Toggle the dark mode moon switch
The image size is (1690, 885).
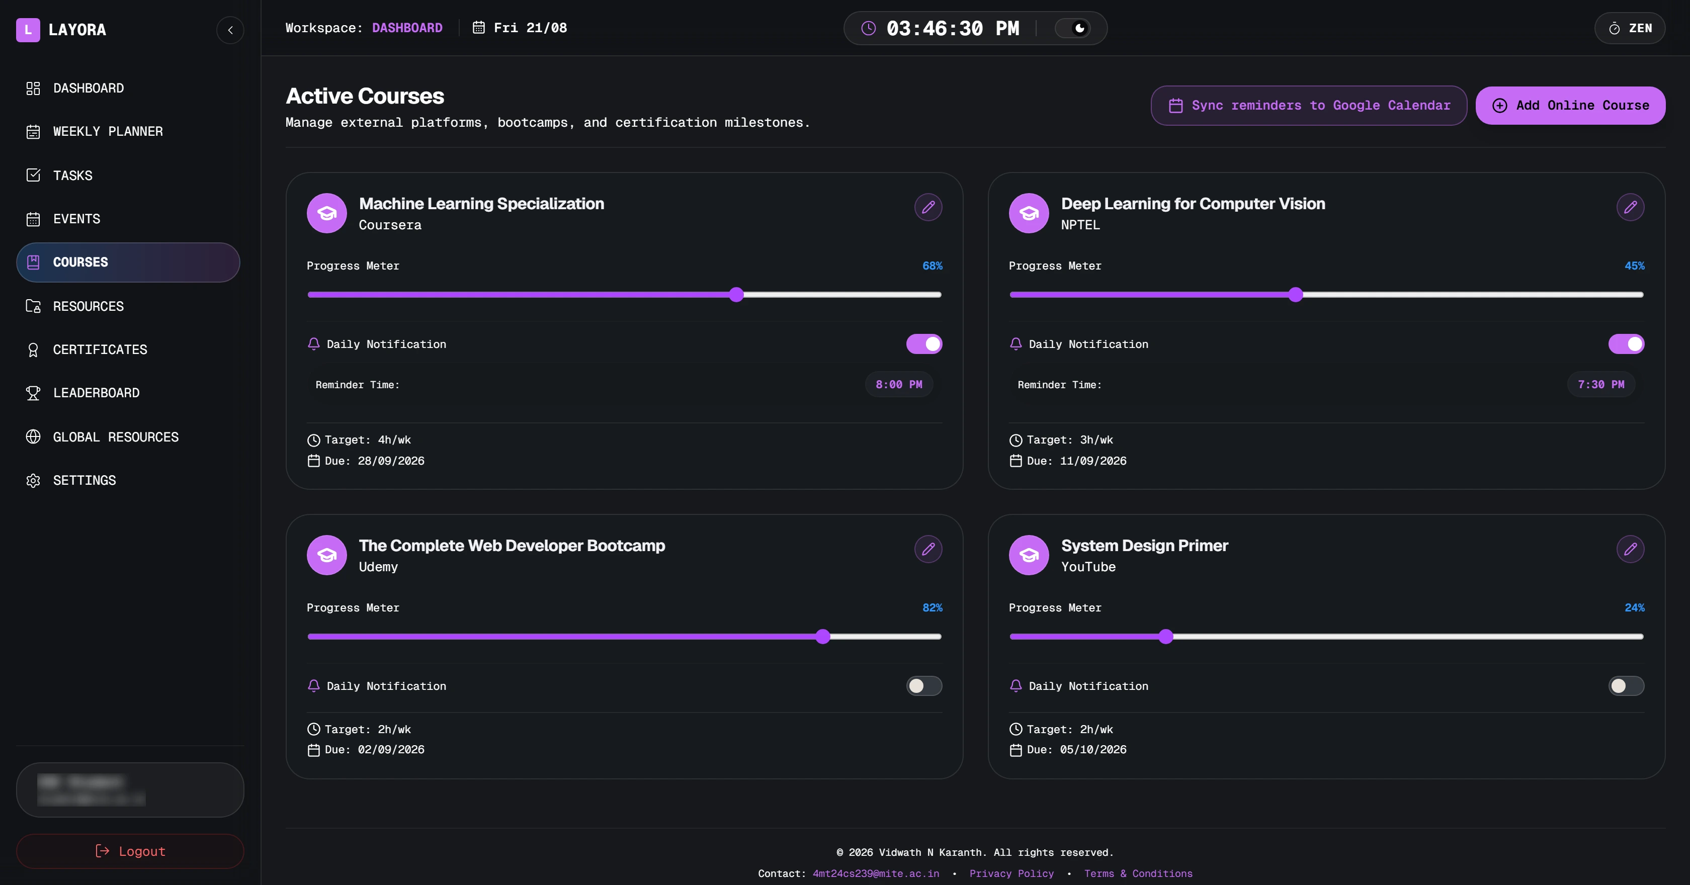coord(1072,28)
